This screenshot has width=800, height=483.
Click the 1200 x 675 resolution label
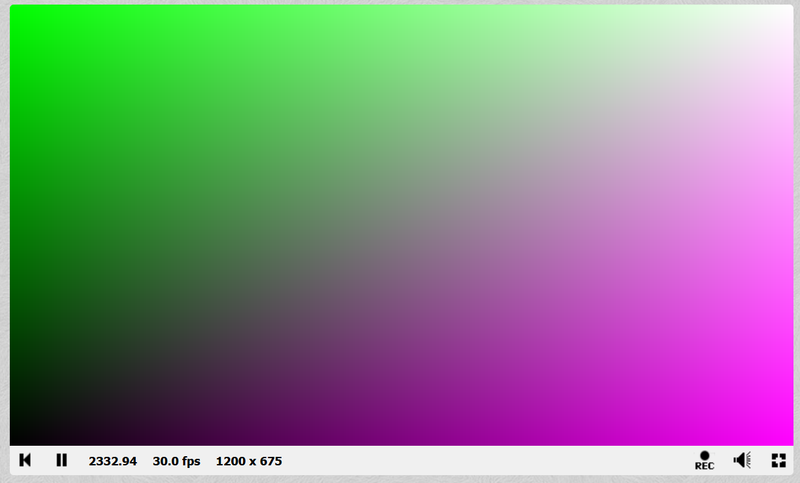(x=249, y=461)
